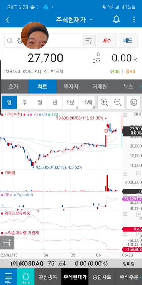Select the 일 daily period

pos(9,102)
